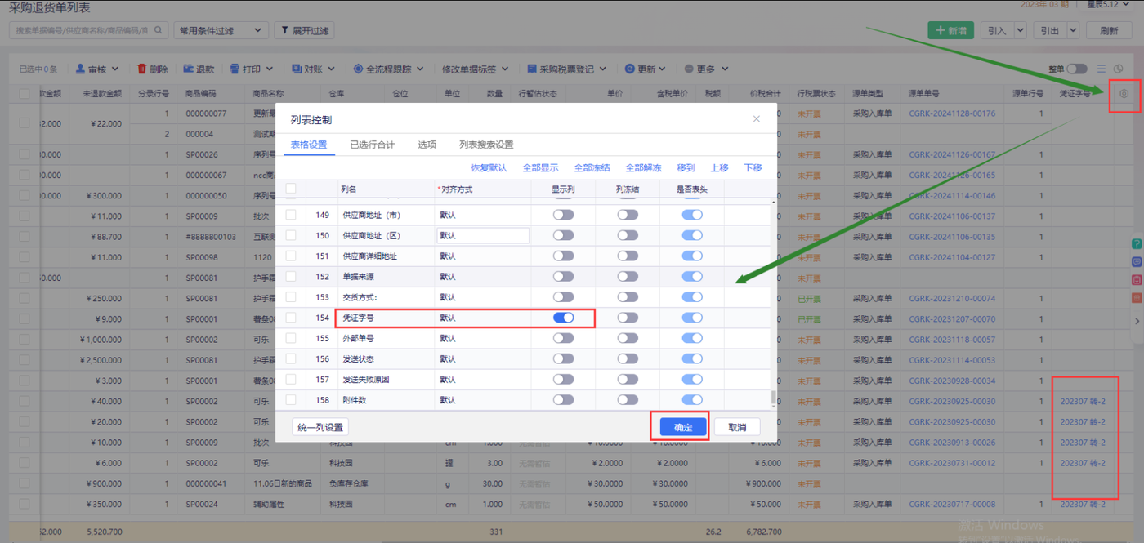The image size is (1144, 543).
Task: Click the 恢复默认 link
Action: pyautogui.click(x=489, y=167)
